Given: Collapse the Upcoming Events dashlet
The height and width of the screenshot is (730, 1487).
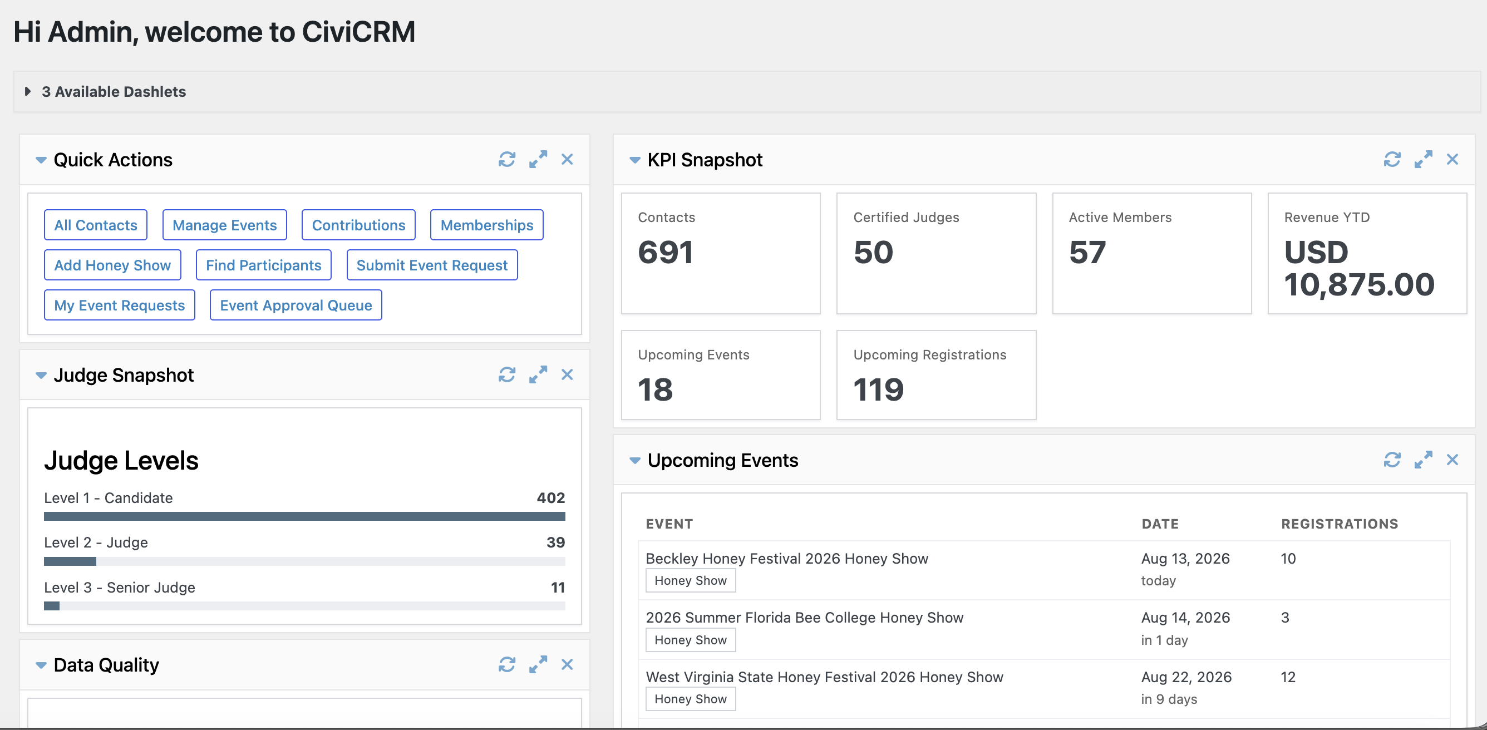Looking at the screenshot, I should click(x=635, y=461).
